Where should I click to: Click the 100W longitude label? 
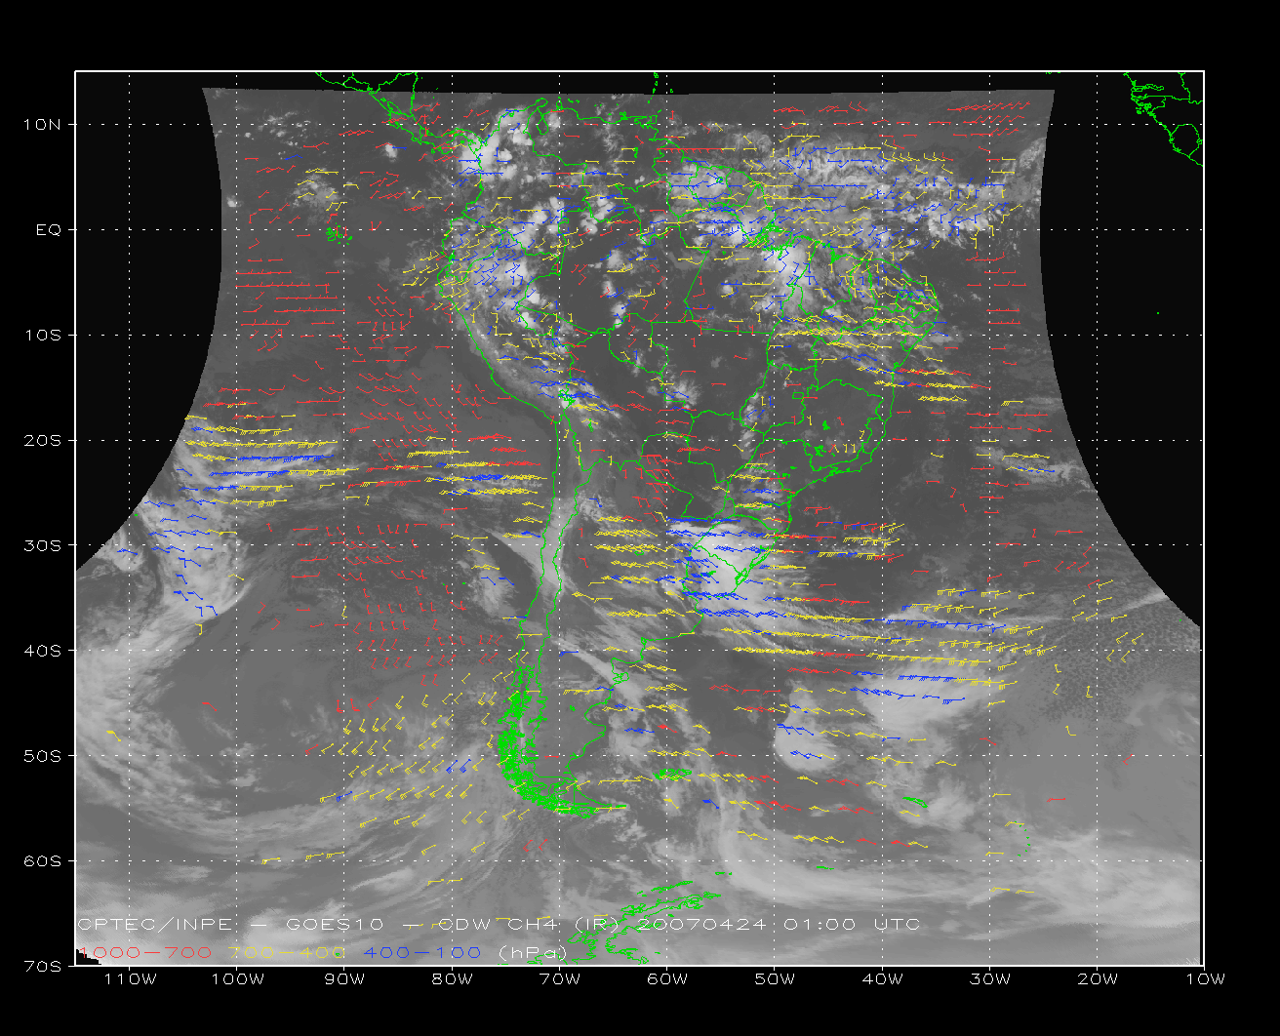click(x=237, y=978)
